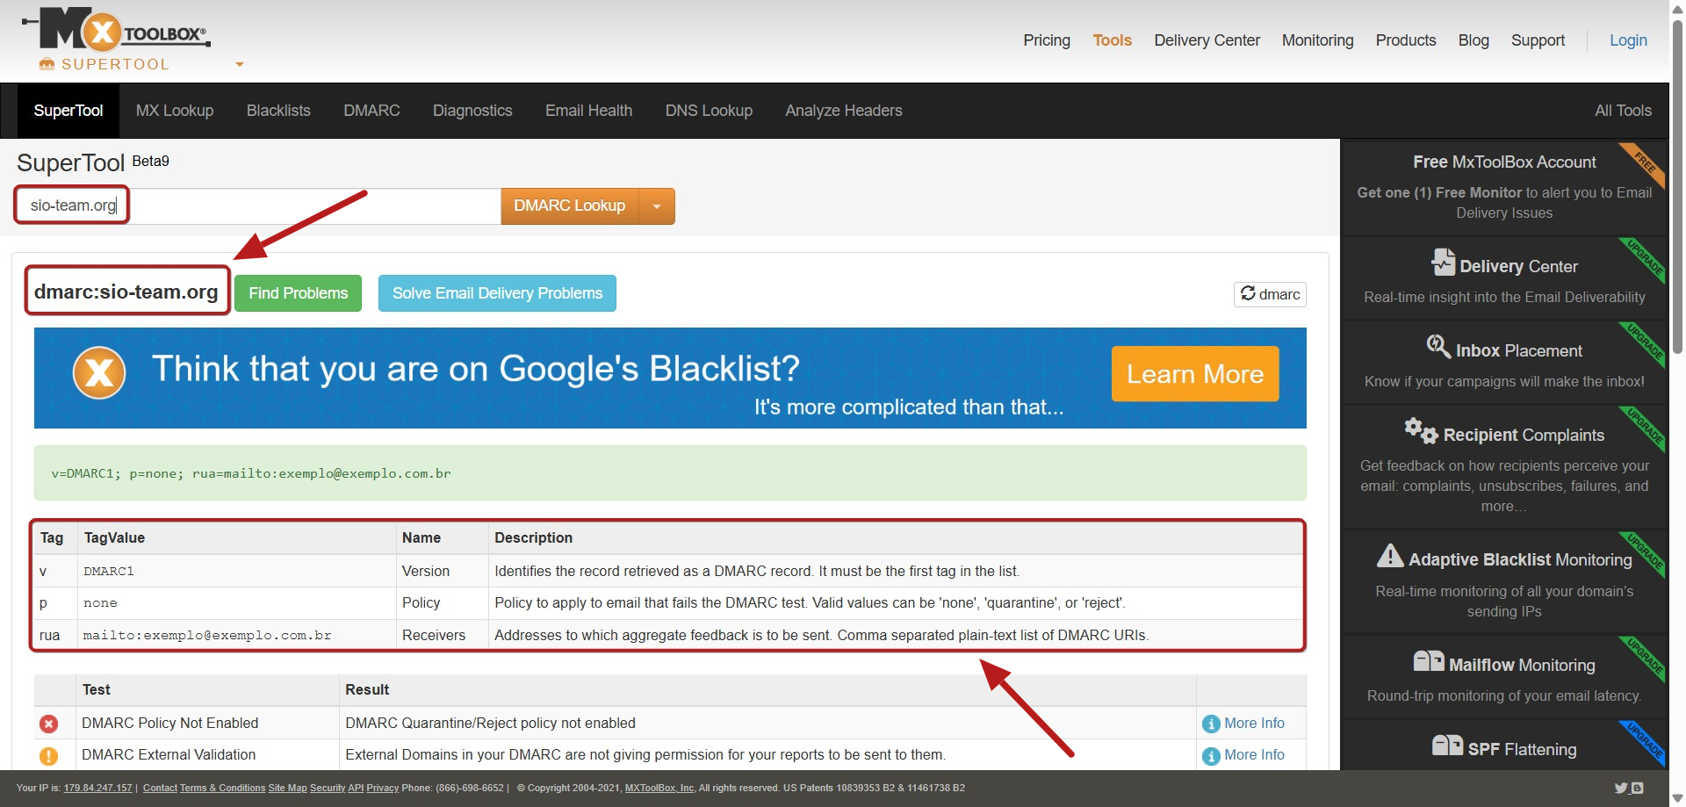The image size is (1686, 807).
Task: Click the Find Problems button
Action: [x=298, y=293]
